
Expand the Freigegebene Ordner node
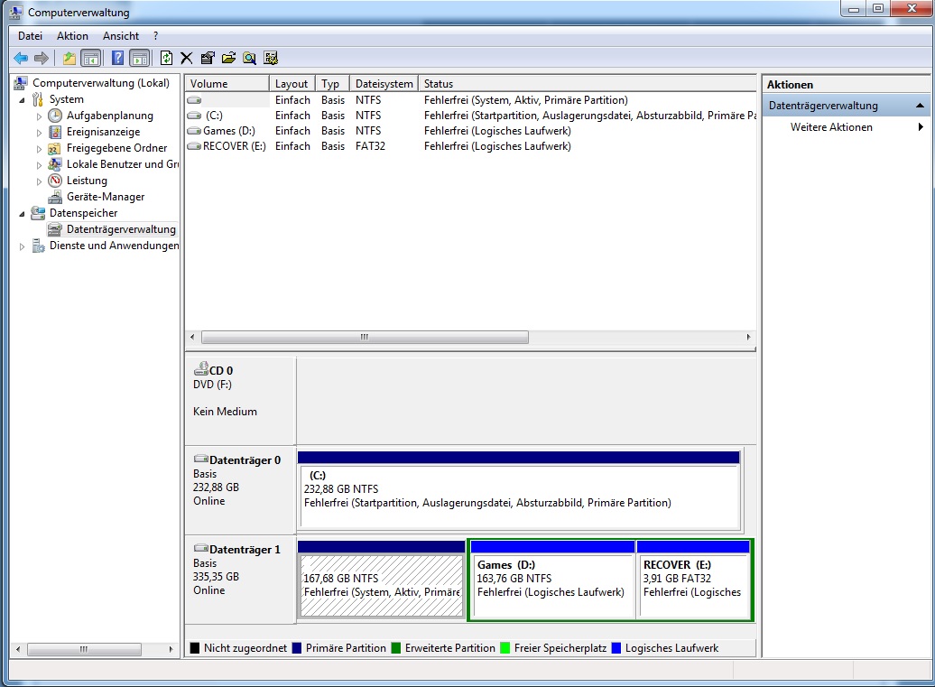(40, 148)
